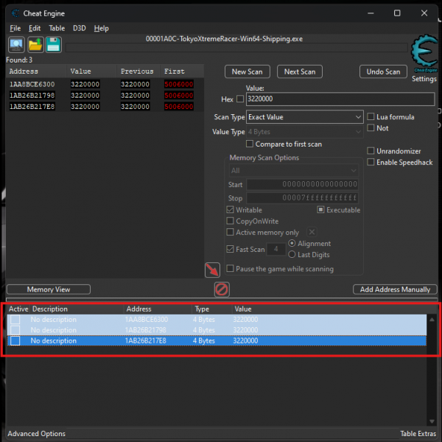Open the Help menu
Screen dimensions: 442x442
101,28
